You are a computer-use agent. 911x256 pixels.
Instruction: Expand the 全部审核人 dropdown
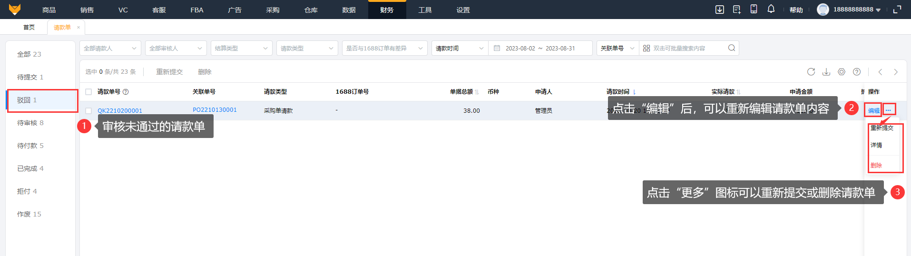pos(176,48)
